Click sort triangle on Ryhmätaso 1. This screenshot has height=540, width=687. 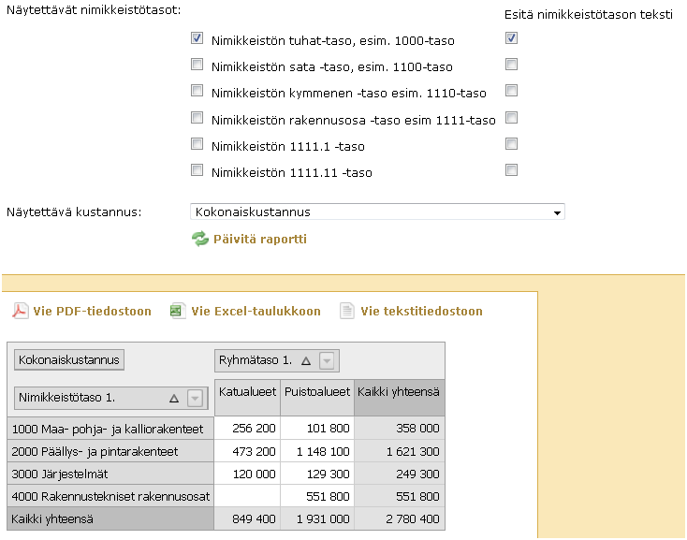pyautogui.click(x=305, y=361)
